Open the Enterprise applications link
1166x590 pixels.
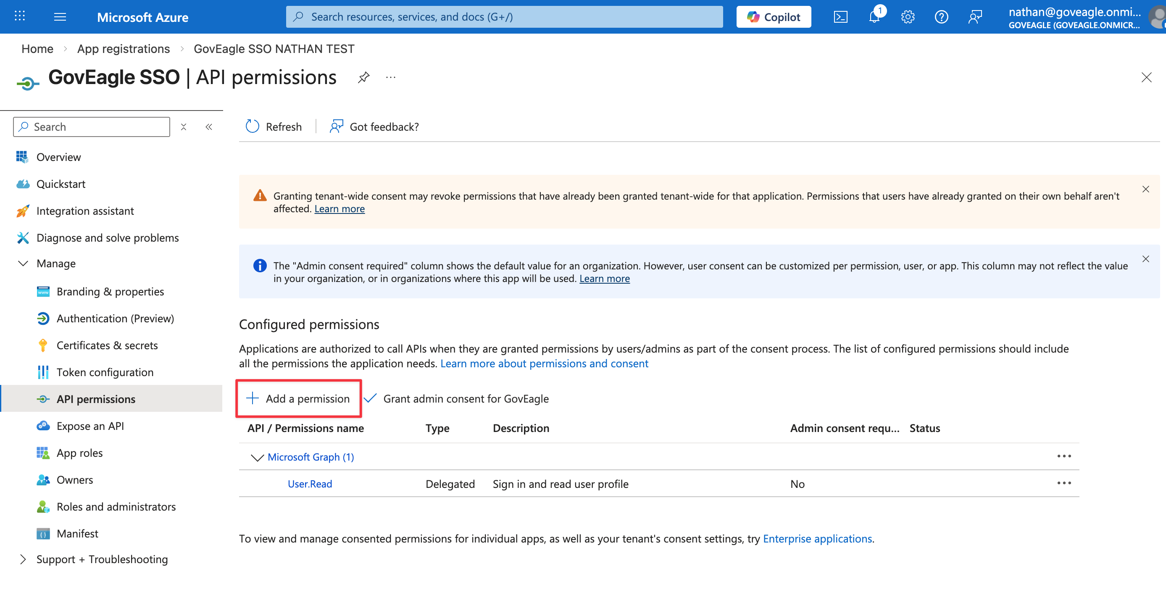click(817, 539)
